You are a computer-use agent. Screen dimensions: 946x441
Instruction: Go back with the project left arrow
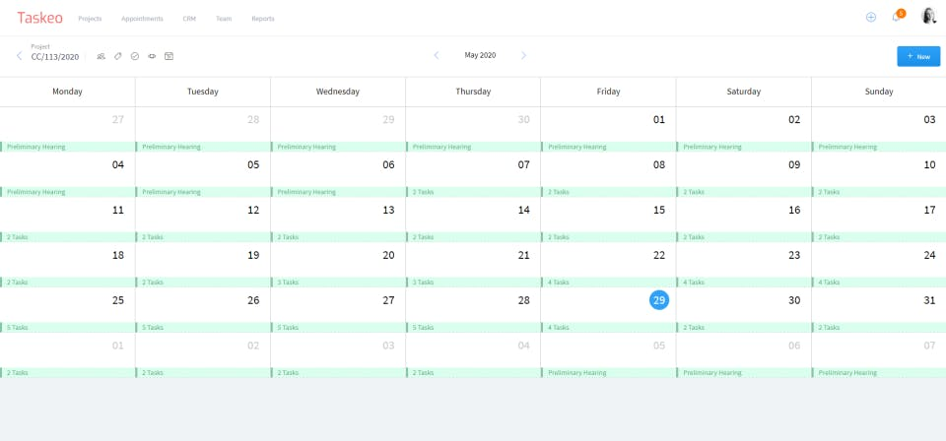tap(19, 56)
